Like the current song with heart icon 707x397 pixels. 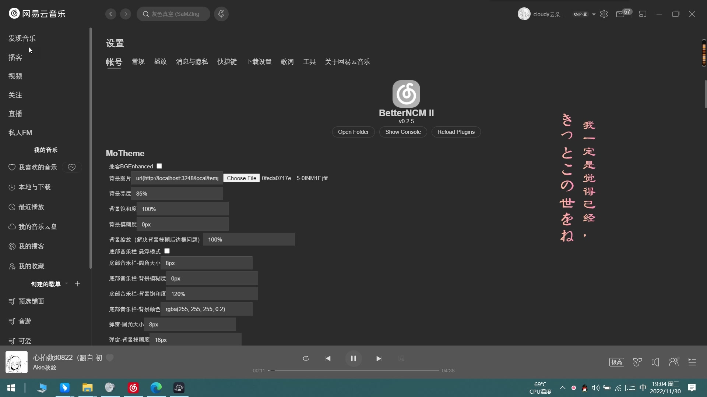click(x=110, y=358)
